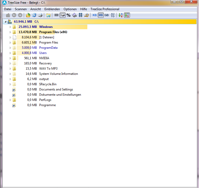The height and width of the screenshot is (188, 199).
Task: Expand the ProgramData folder
Action: point(10,48)
